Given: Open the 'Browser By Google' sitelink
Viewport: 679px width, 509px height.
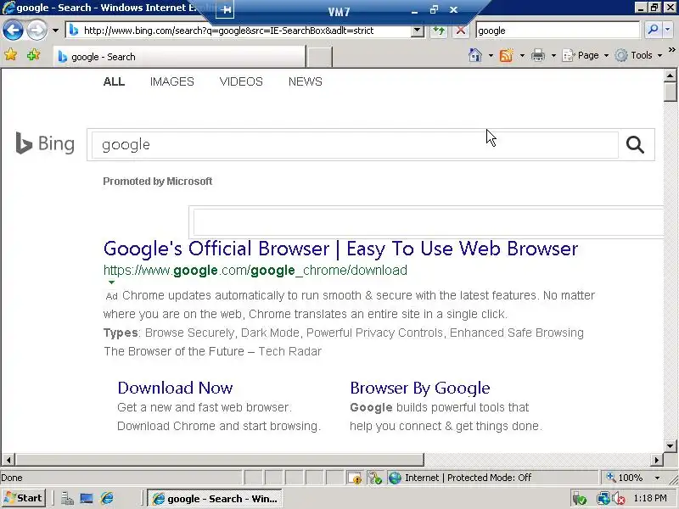Looking at the screenshot, I should pyautogui.click(x=420, y=388).
